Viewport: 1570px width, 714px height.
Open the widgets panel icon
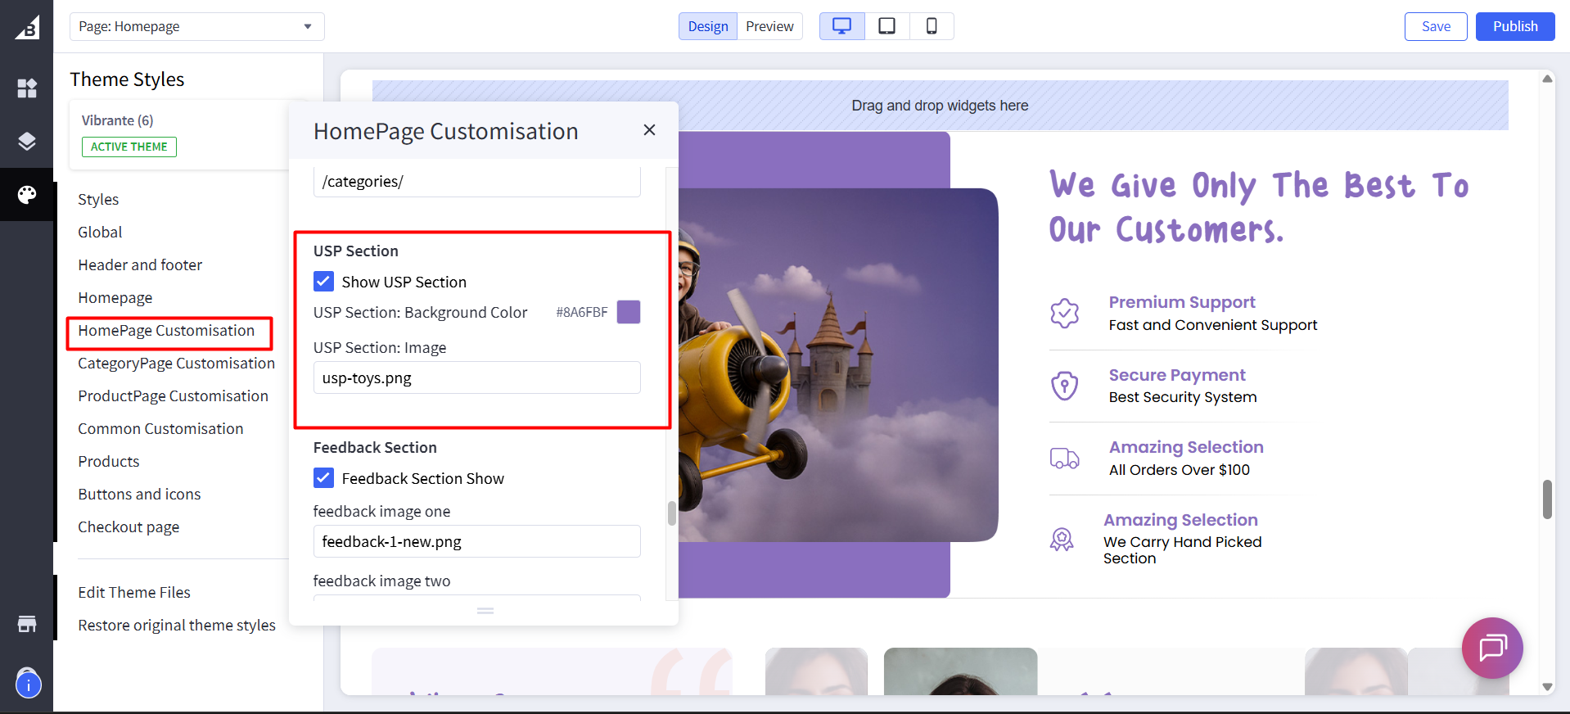(27, 88)
